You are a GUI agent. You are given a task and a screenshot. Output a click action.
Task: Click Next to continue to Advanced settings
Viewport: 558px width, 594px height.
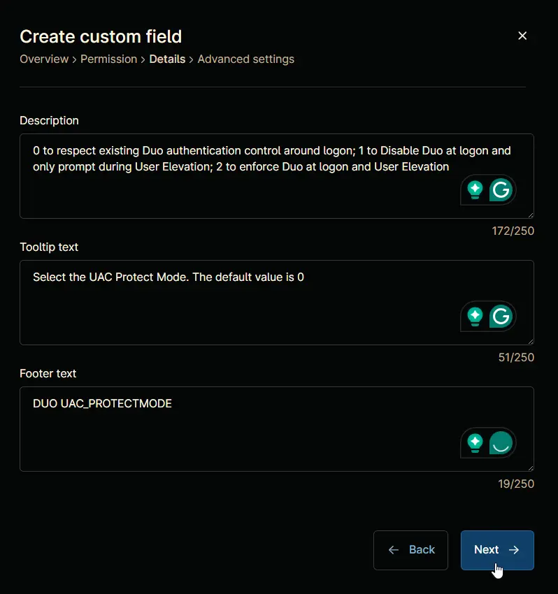click(497, 550)
